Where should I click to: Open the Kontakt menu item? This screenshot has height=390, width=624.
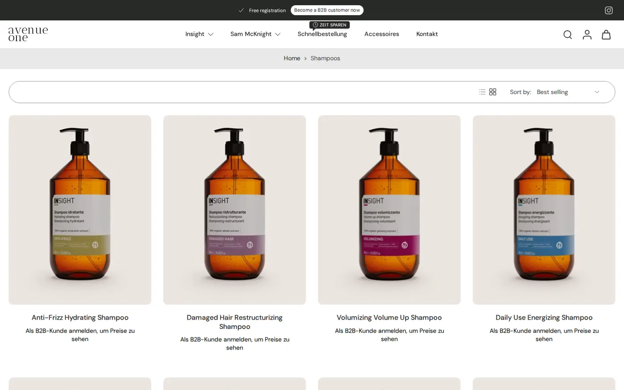click(427, 34)
